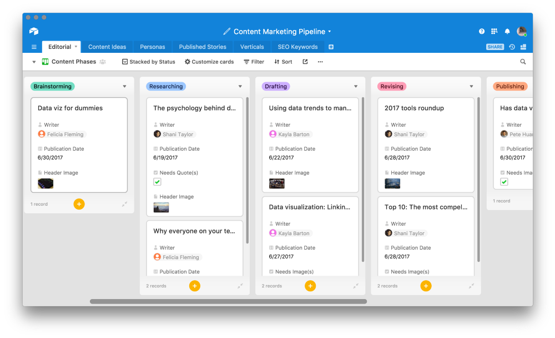This screenshot has width=555, height=338.
Task: Open the apps marketplace grid icon
Action: tap(494, 32)
